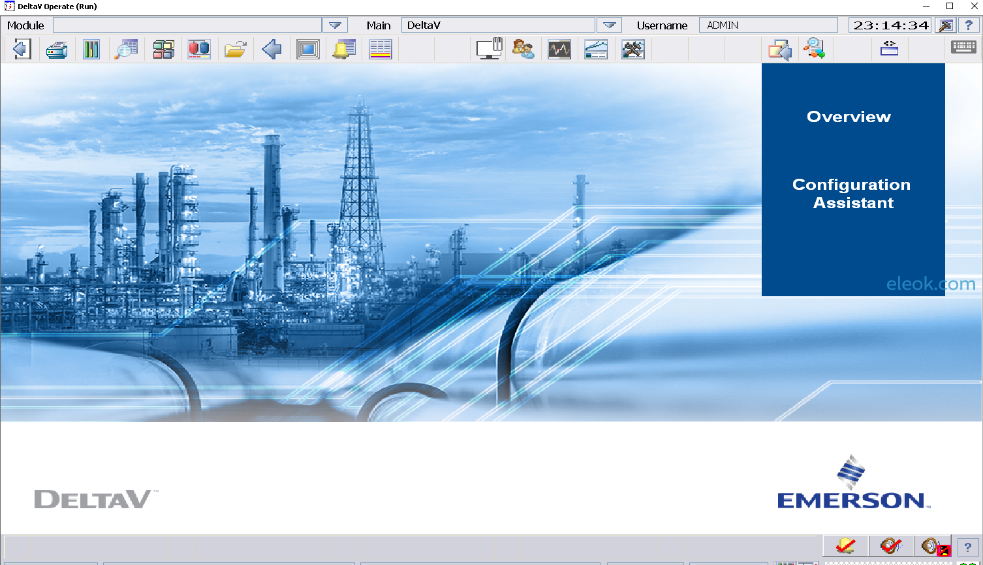983x565 pixels.
Task: Click the search document with colored shapes icon
Action: point(815,49)
